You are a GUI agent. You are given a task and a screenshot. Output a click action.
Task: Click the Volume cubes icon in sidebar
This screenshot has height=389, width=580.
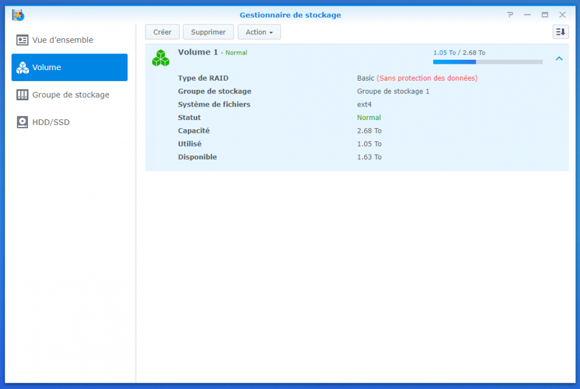pyautogui.click(x=23, y=68)
